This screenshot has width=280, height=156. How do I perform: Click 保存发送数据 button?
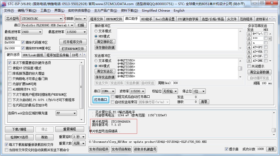click(x=105, y=77)
